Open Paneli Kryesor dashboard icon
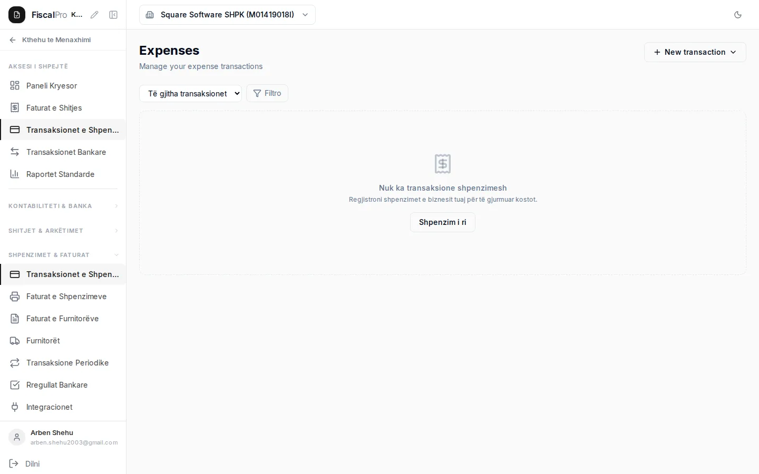 tap(15, 86)
